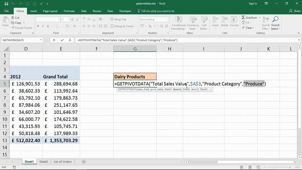
Task: Add new sheet with plus icon
Action: coord(84,161)
